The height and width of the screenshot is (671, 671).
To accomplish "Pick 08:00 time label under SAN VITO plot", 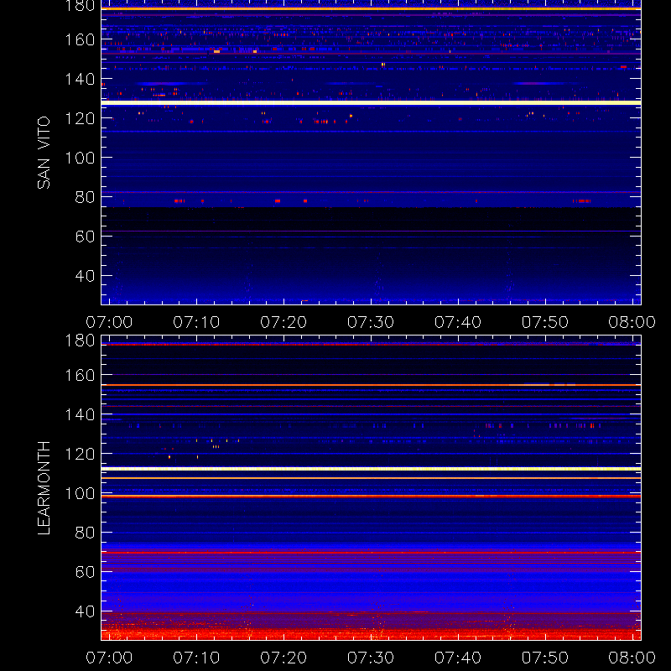I will click(632, 322).
